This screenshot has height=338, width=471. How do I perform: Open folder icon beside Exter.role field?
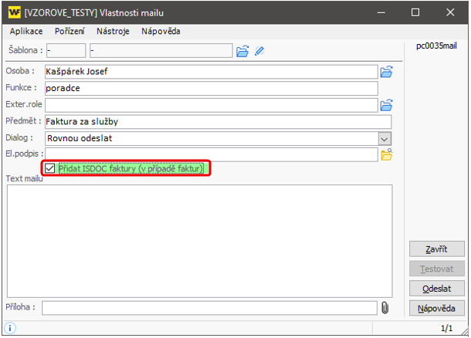point(387,105)
